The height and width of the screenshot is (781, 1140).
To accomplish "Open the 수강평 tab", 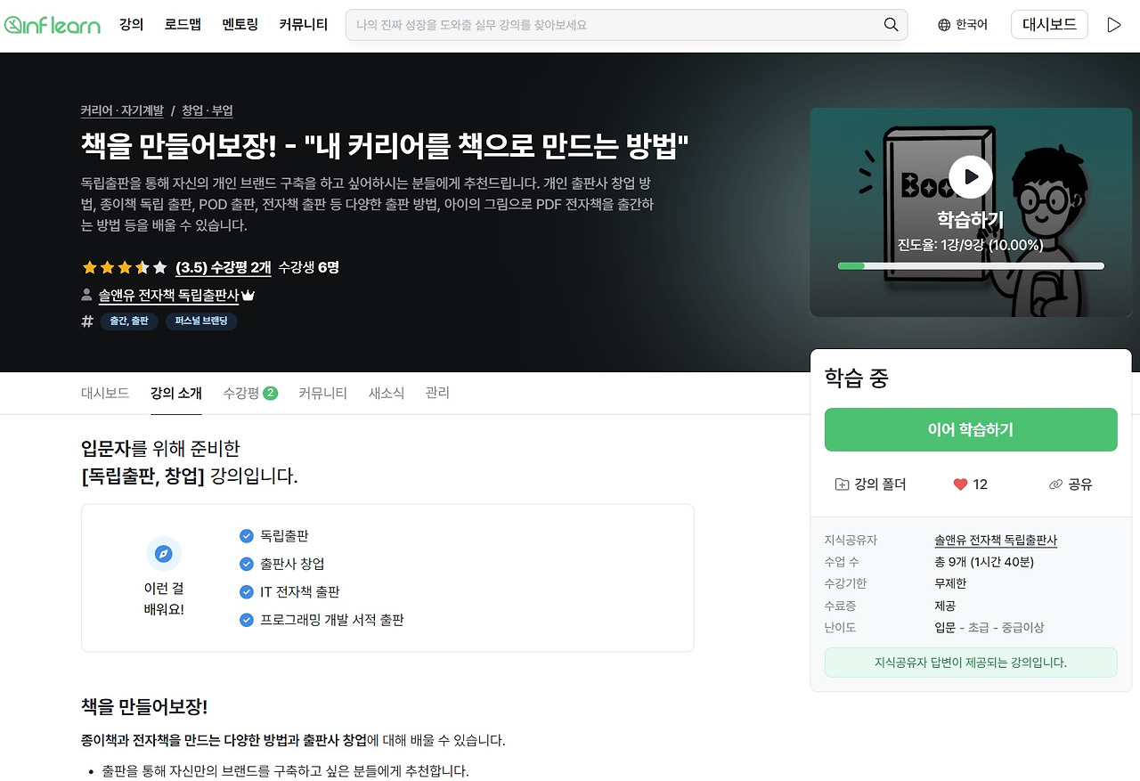I will pos(250,393).
